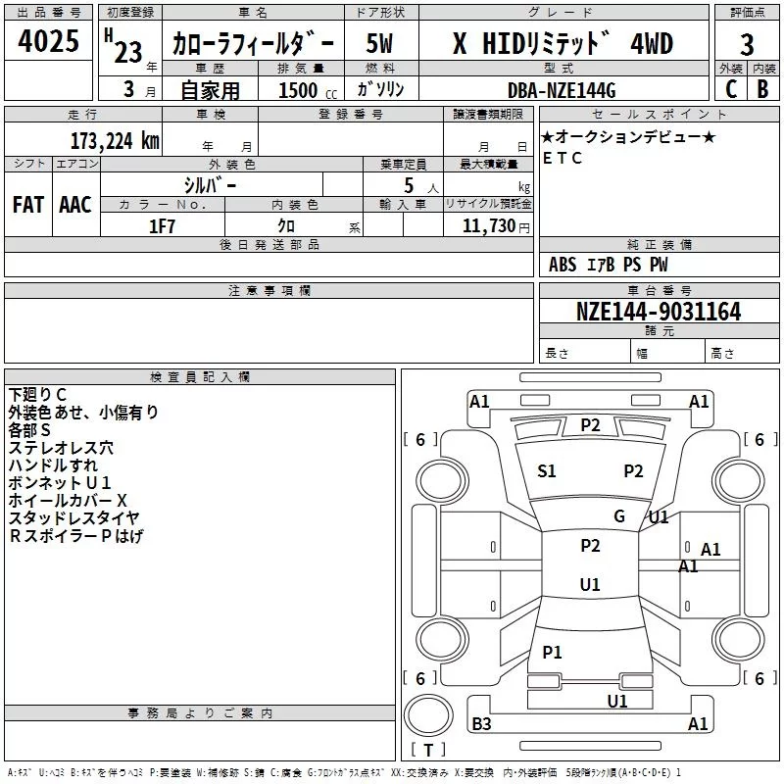Click the color number 1F7
The width and height of the screenshot is (784, 784).
click(162, 226)
